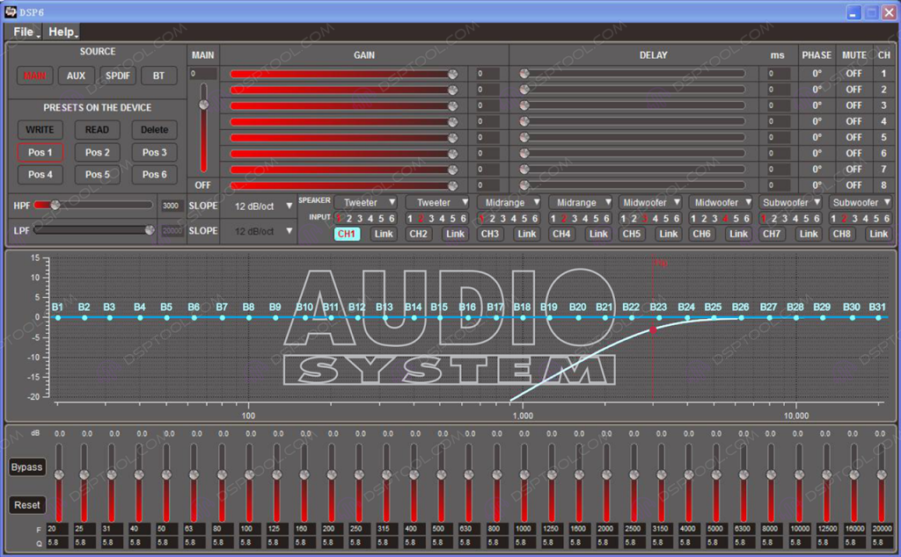Select preset Pos 4

pyautogui.click(x=40, y=174)
